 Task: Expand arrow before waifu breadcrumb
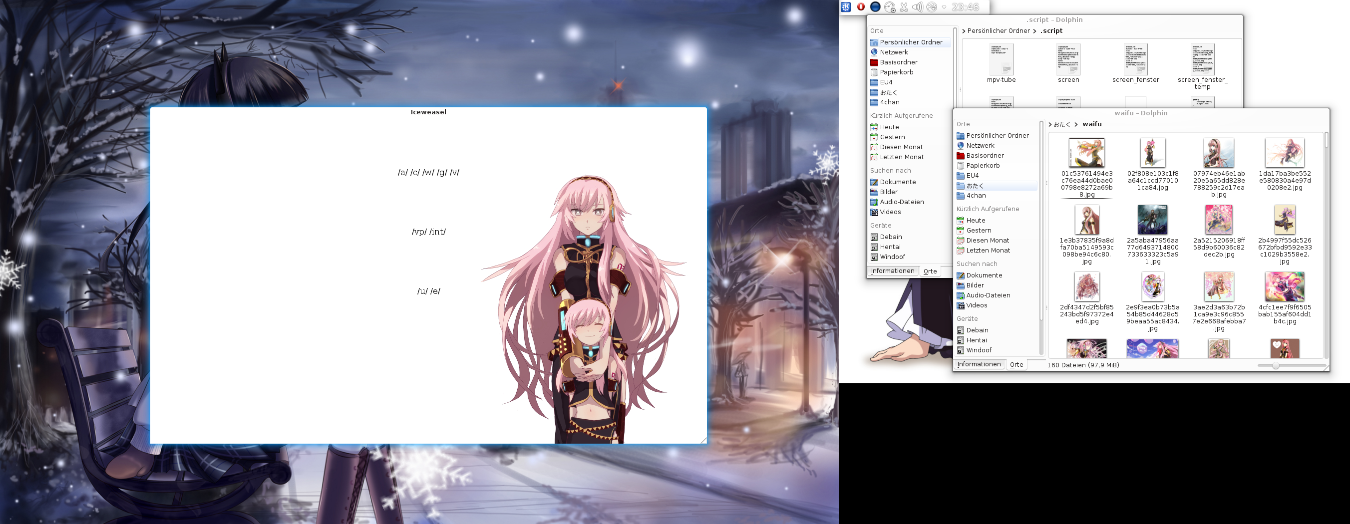pos(1076,125)
